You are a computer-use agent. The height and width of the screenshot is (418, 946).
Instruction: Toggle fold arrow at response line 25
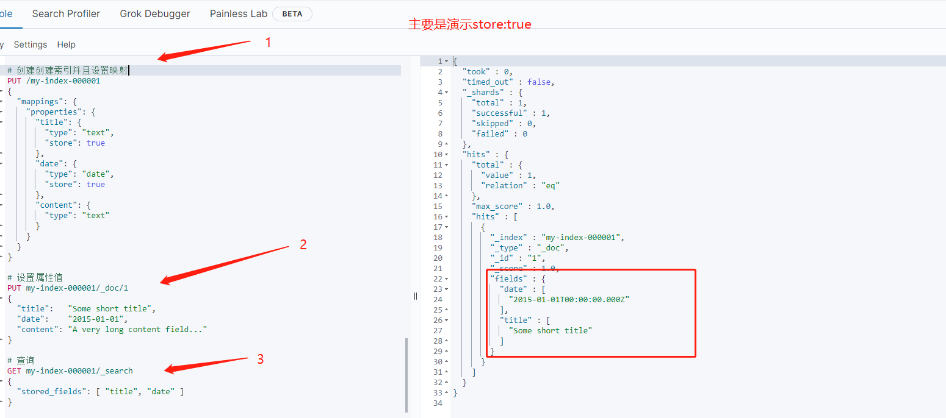(446, 310)
